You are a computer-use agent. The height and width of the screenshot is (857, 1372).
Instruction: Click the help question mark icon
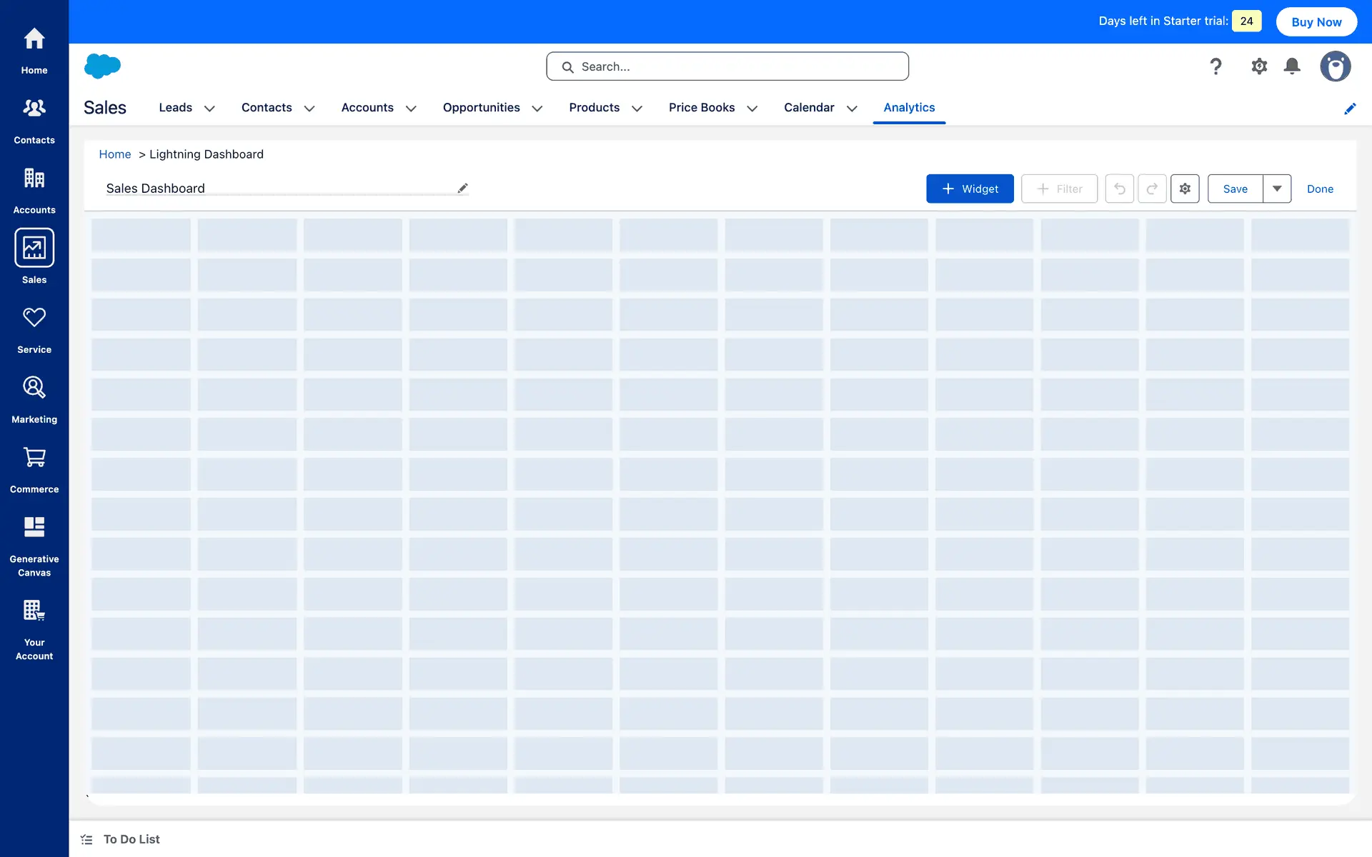(1216, 66)
